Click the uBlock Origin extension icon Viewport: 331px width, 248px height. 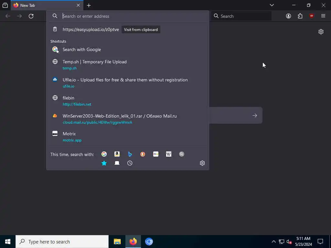click(312, 16)
